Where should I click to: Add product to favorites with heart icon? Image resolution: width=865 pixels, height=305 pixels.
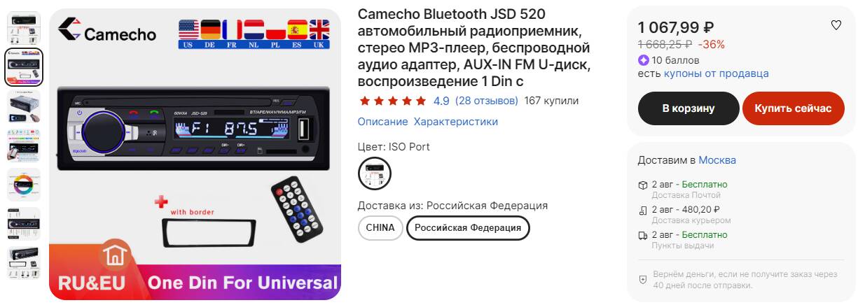tap(836, 25)
